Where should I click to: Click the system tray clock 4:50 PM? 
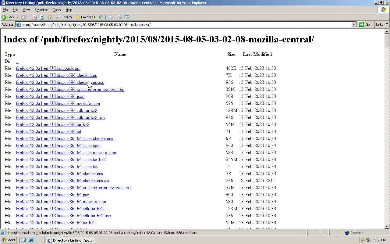(x=380, y=240)
